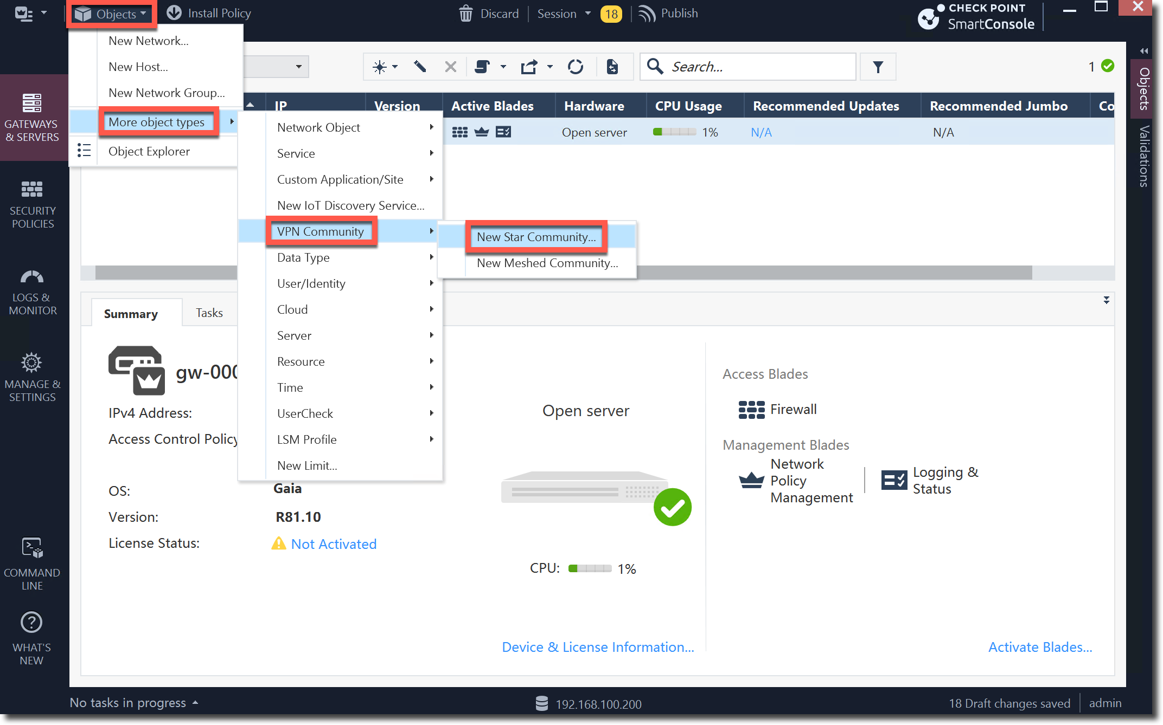Click the horizontal scrollbar in gateway list
1163x725 pixels.
click(814, 273)
